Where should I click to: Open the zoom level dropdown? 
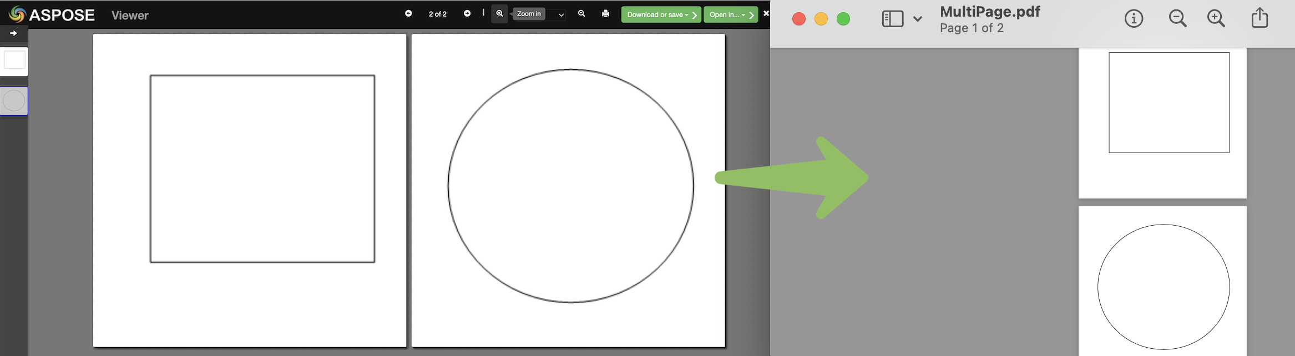coord(560,15)
